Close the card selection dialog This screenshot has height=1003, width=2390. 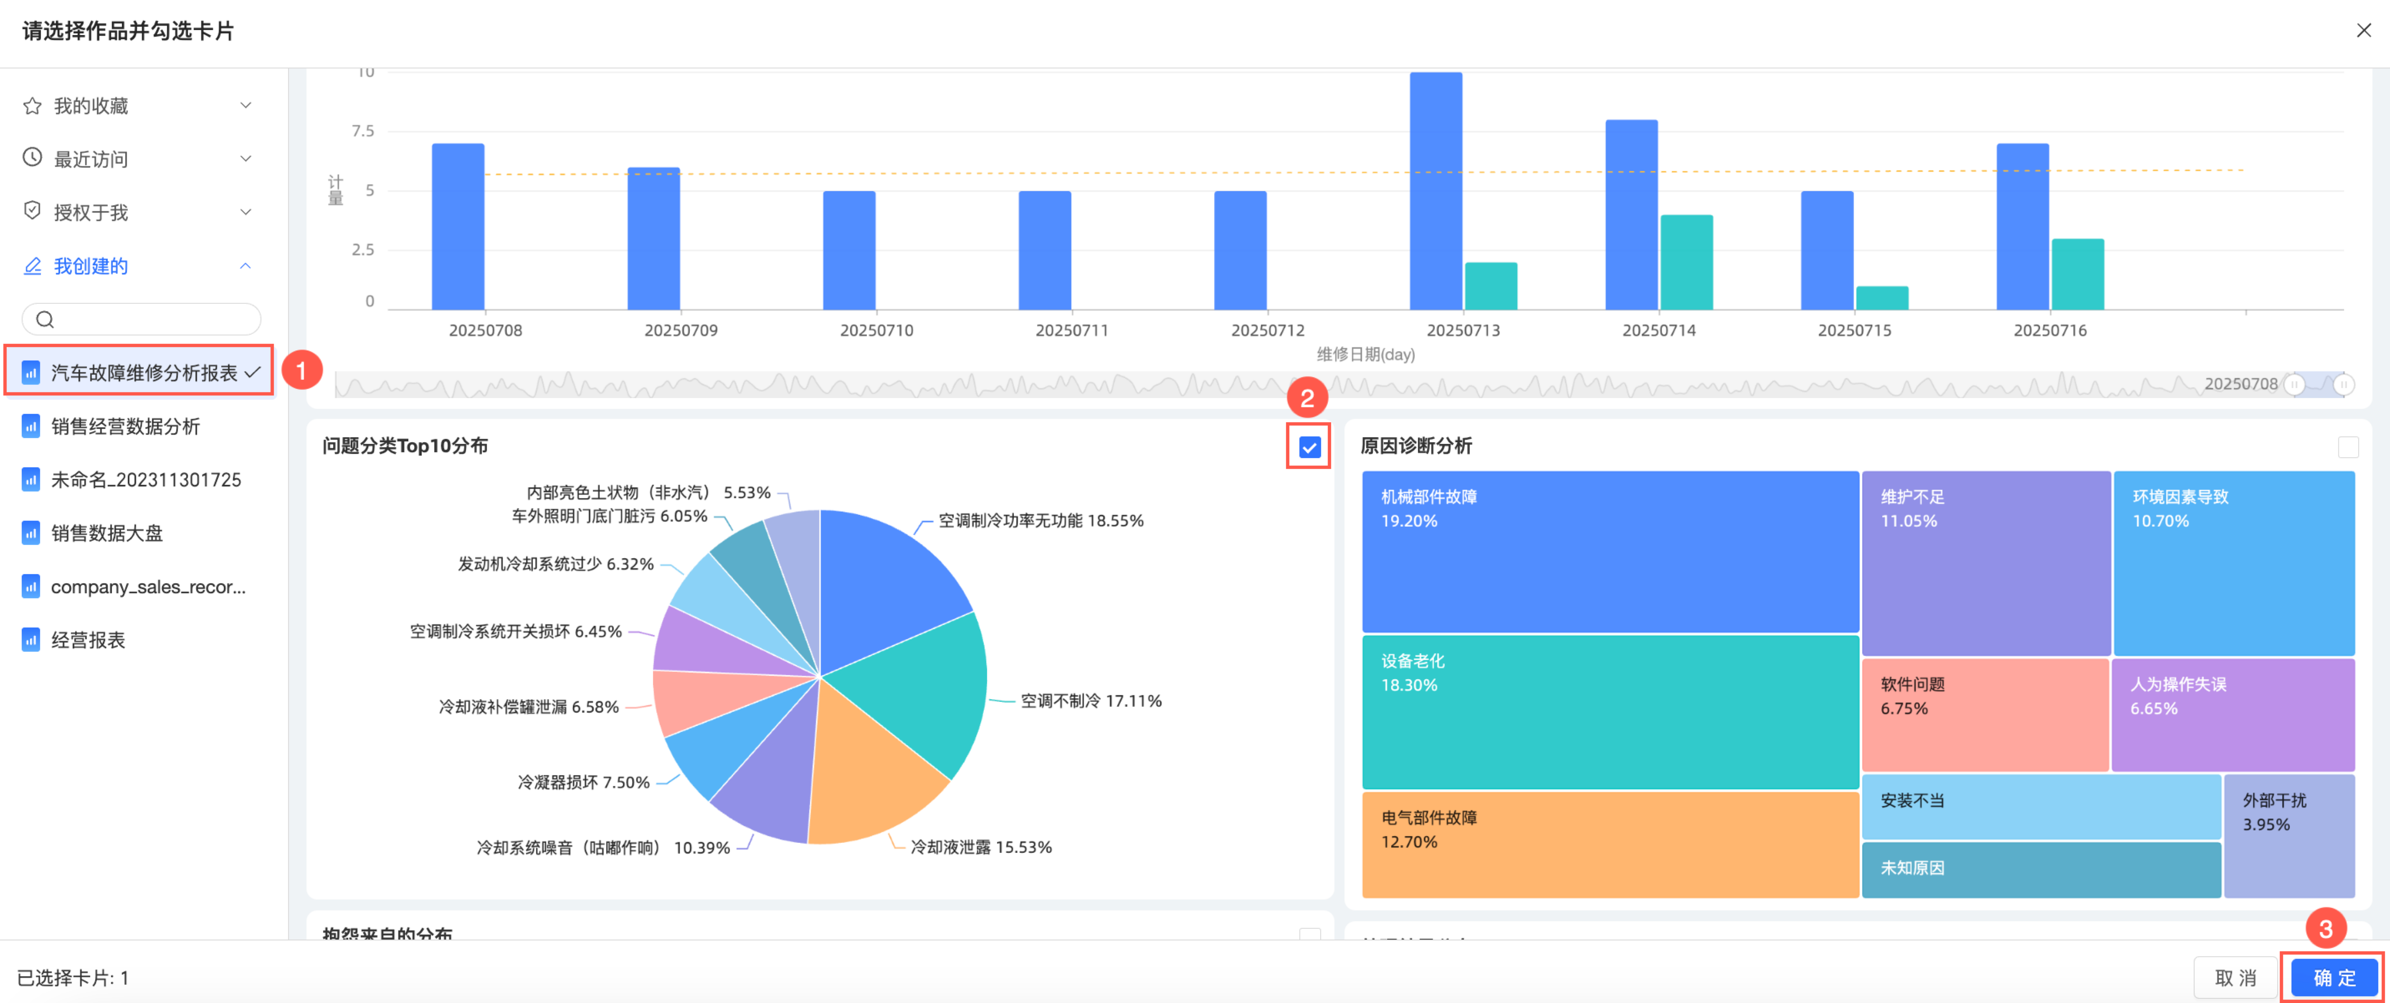tap(2363, 30)
